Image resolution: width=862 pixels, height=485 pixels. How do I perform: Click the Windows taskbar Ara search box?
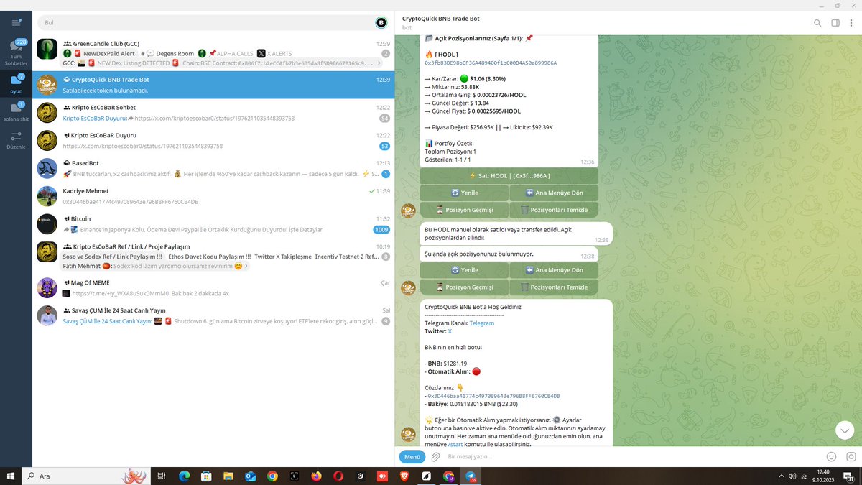pyautogui.click(x=85, y=476)
